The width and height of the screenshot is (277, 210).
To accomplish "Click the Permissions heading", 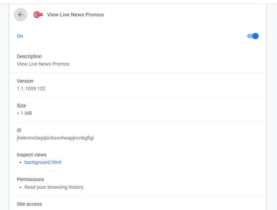I will (30, 179).
